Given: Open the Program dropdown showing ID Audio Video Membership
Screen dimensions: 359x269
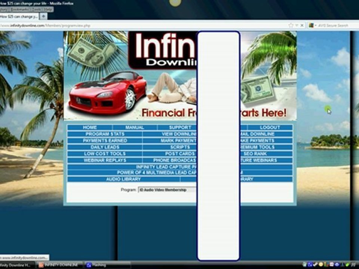Looking at the screenshot, I should pos(168,190).
